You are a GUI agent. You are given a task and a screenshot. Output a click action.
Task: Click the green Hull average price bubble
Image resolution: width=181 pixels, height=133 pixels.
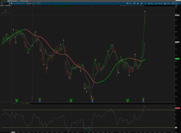pos(177,59)
